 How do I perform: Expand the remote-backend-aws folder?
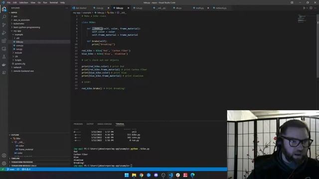[23, 71]
